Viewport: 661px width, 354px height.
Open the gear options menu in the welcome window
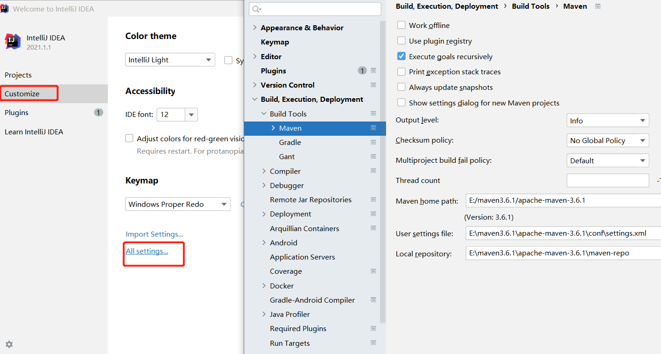click(9, 344)
